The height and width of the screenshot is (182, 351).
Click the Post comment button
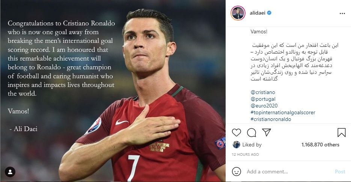[x=340, y=172]
